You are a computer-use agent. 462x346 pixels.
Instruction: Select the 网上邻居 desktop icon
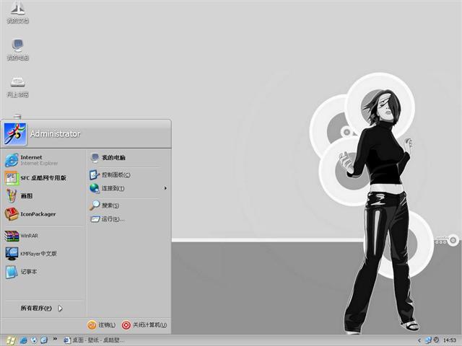point(17,86)
